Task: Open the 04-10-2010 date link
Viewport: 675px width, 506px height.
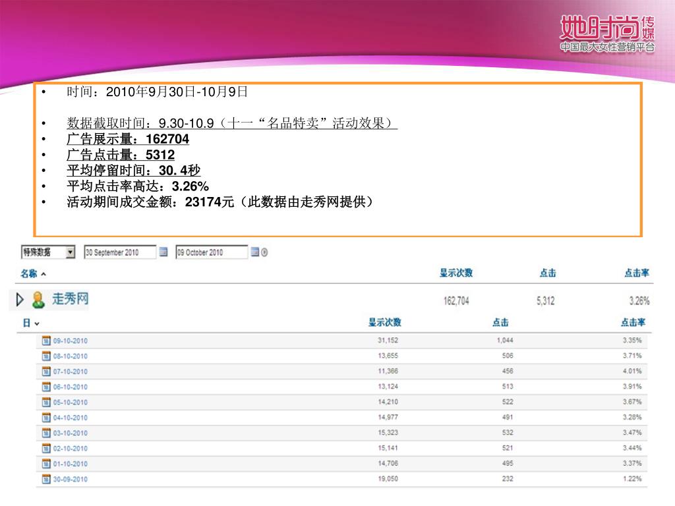Action: 70,418
